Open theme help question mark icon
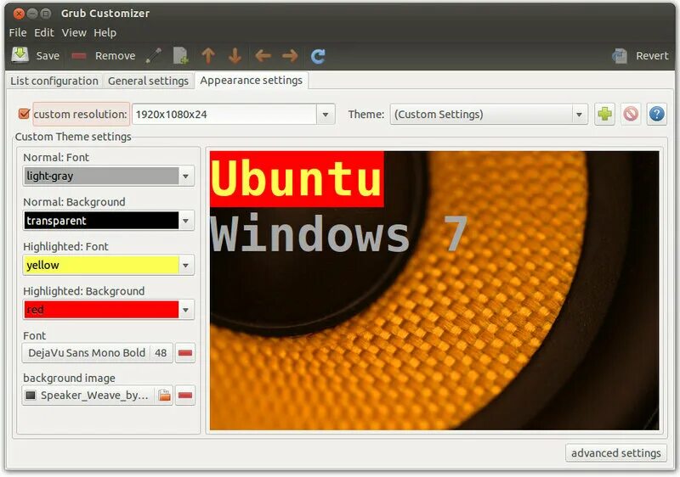 pos(656,115)
